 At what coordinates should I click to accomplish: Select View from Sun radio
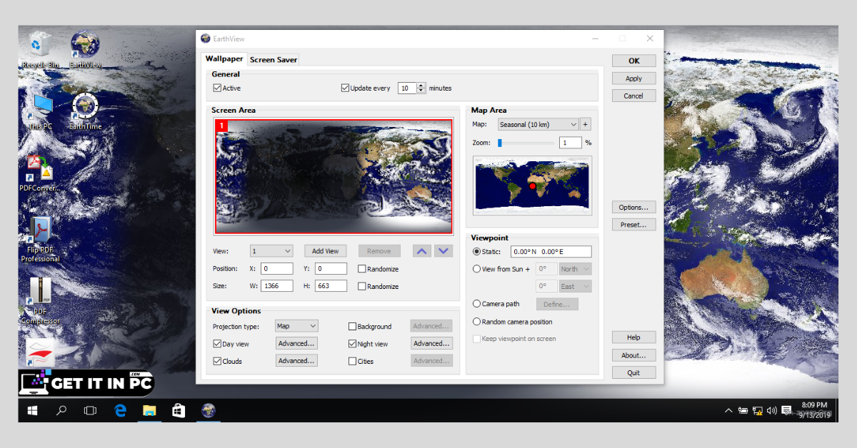477,269
